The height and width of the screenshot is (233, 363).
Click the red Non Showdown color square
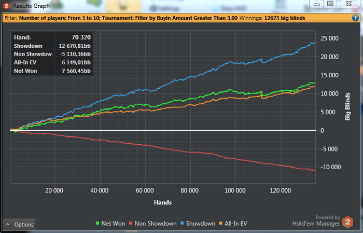[131, 223]
